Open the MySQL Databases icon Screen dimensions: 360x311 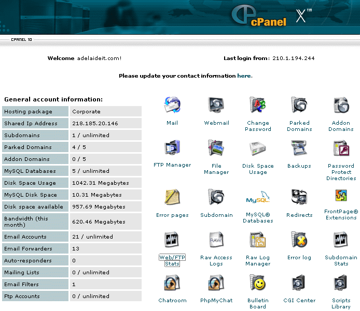258,198
